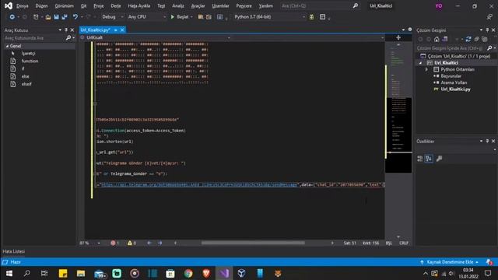Pin the Araç Kutusu panel
Image resolution: width=498 pixels, height=280 pixels.
click(66, 30)
